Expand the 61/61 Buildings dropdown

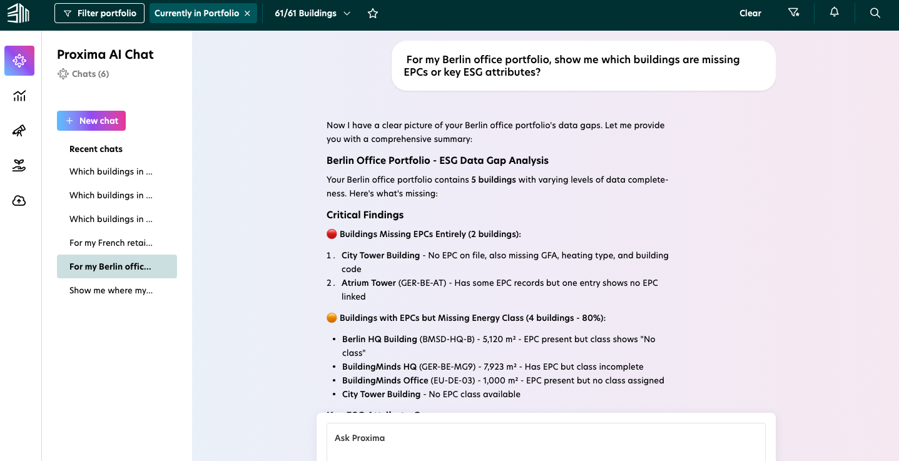pos(312,13)
